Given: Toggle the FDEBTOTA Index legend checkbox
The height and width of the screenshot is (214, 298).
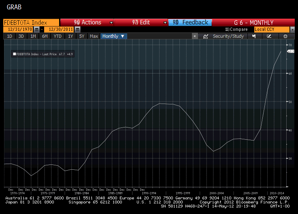Looking at the screenshot, I should (x=14, y=54).
